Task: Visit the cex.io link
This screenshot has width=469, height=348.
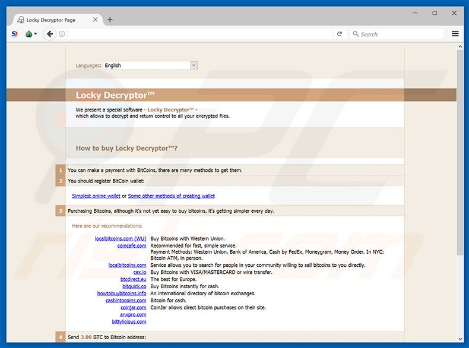Action: click(x=140, y=273)
